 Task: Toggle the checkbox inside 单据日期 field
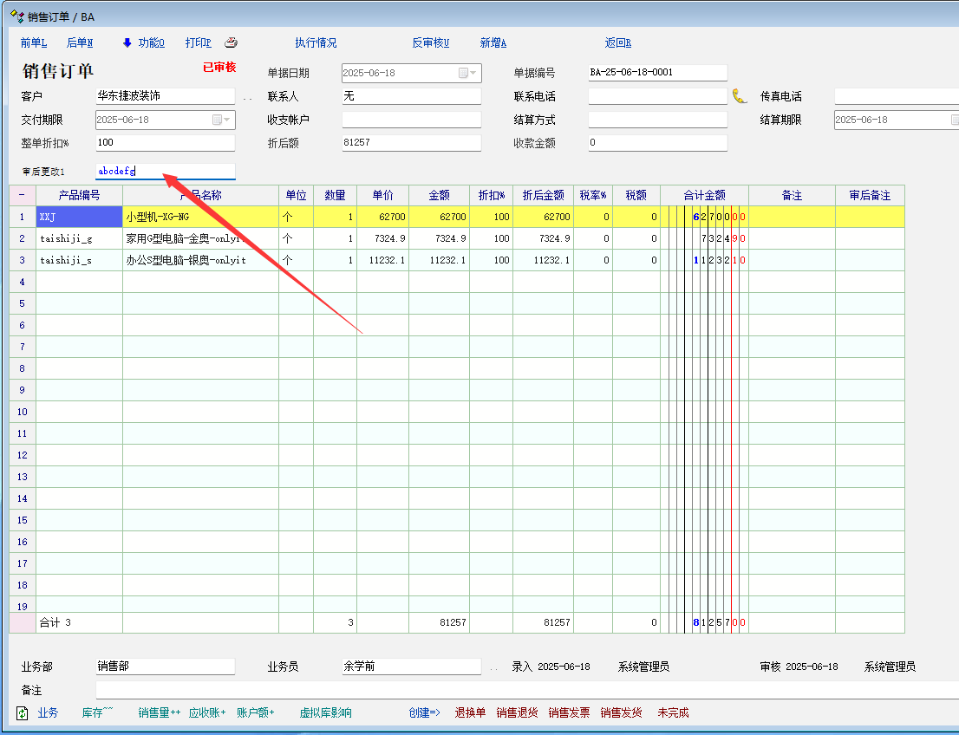point(463,73)
